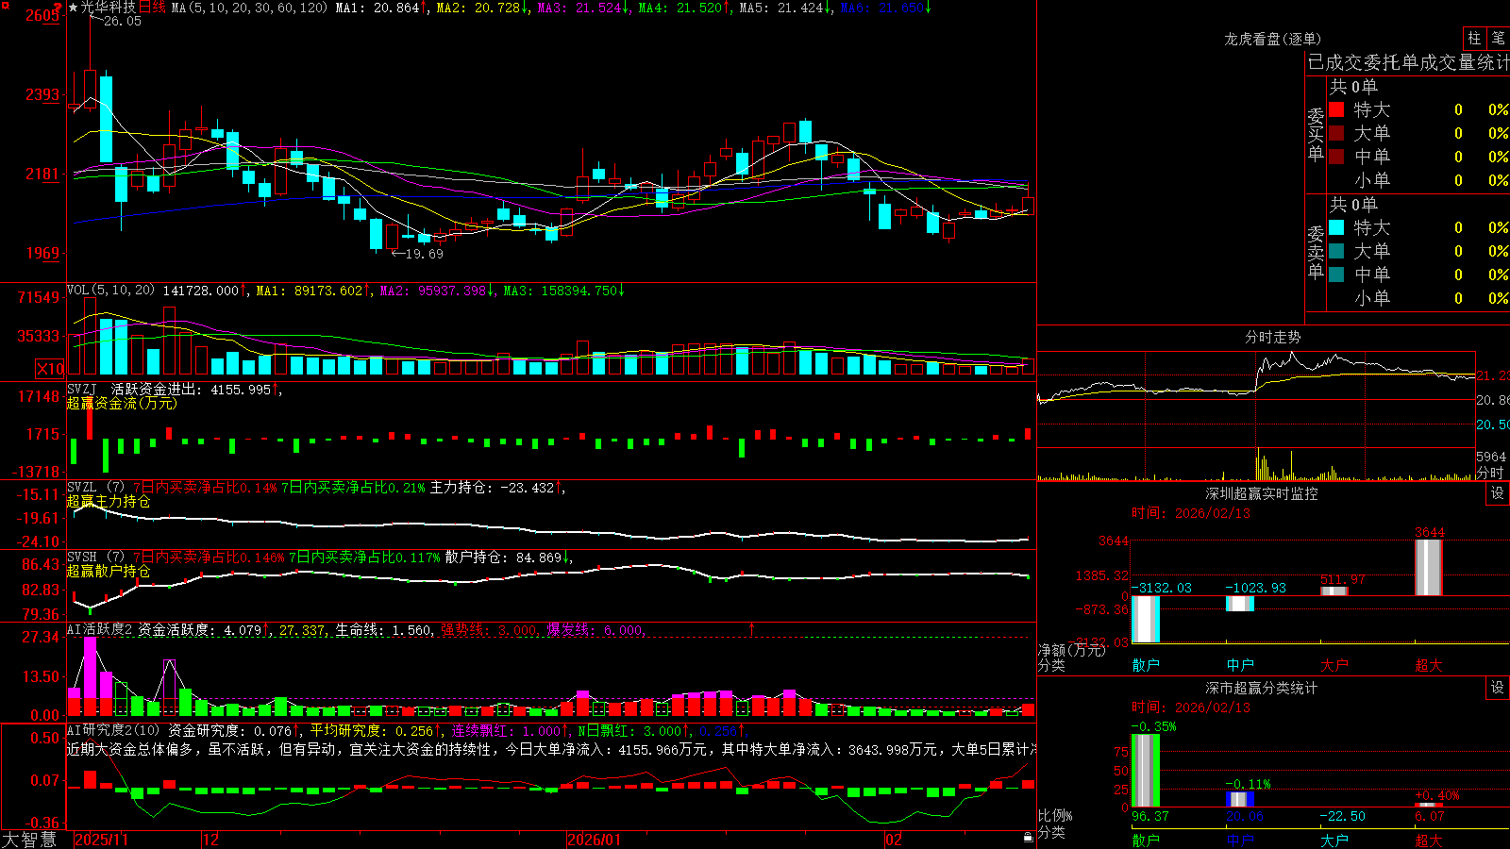1510x849 pixels.
Task: Click the 光华科技 stock name
Action: 109,8
